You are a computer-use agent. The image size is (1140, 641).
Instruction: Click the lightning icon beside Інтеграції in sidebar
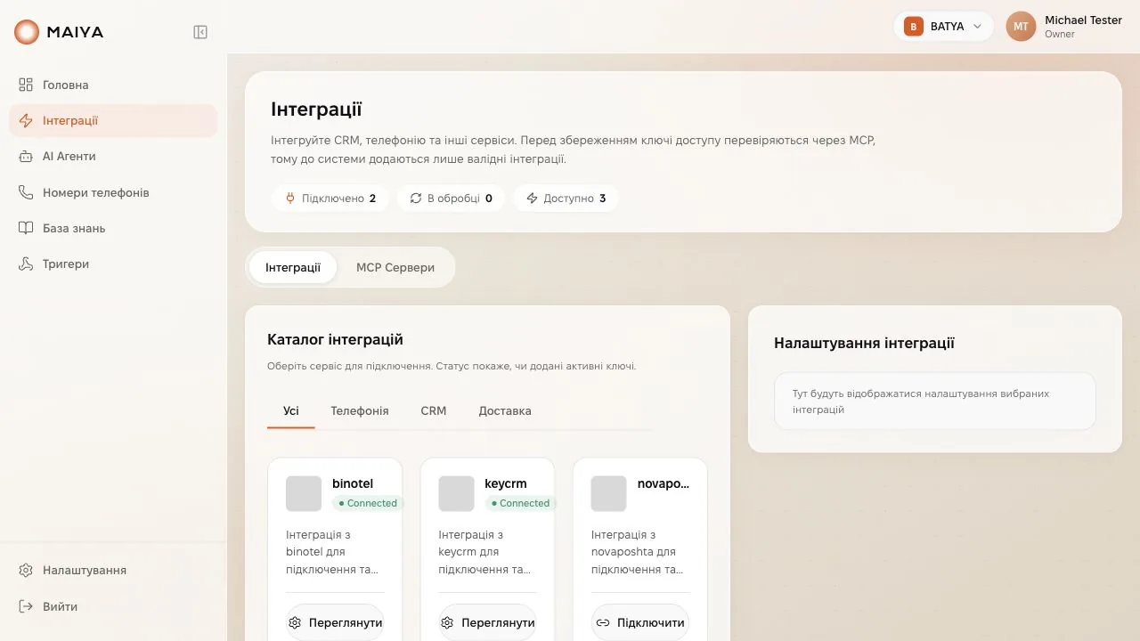click(26, 120)
